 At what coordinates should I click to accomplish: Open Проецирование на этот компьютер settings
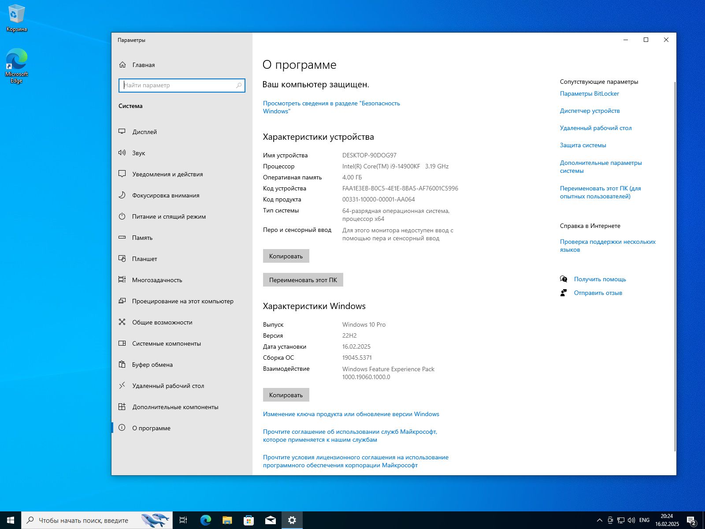(183, 301)
